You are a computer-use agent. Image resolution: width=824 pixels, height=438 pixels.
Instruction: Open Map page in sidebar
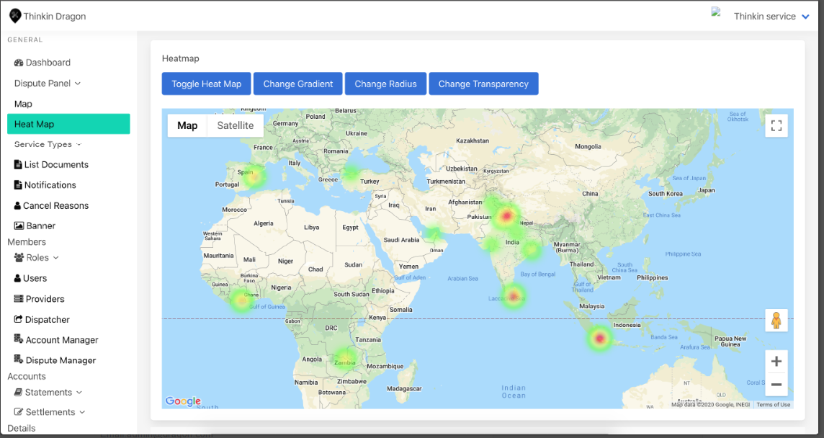[23, 104]
